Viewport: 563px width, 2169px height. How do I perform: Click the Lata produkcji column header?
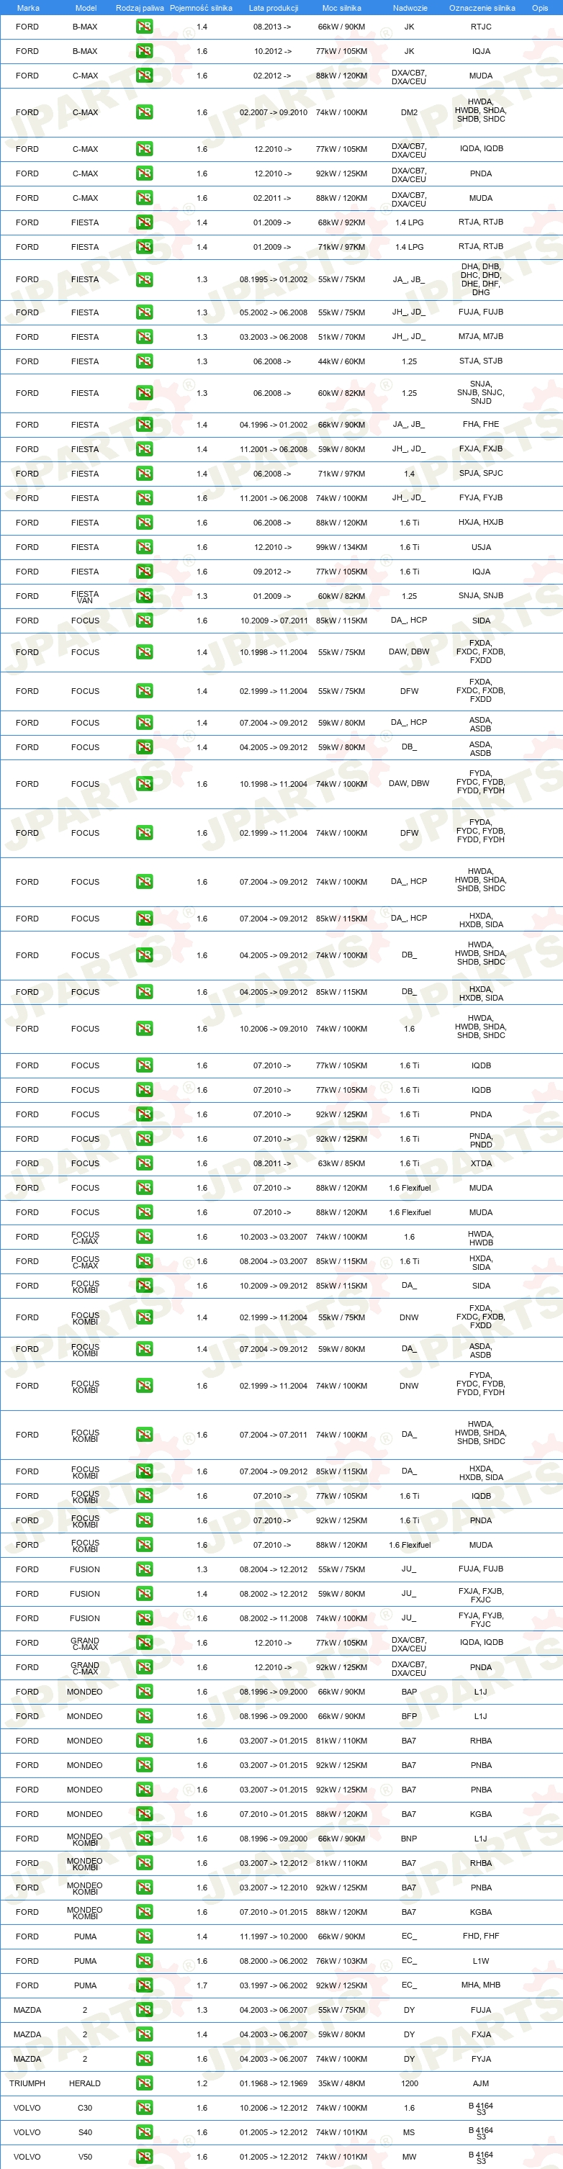[274, 8]
